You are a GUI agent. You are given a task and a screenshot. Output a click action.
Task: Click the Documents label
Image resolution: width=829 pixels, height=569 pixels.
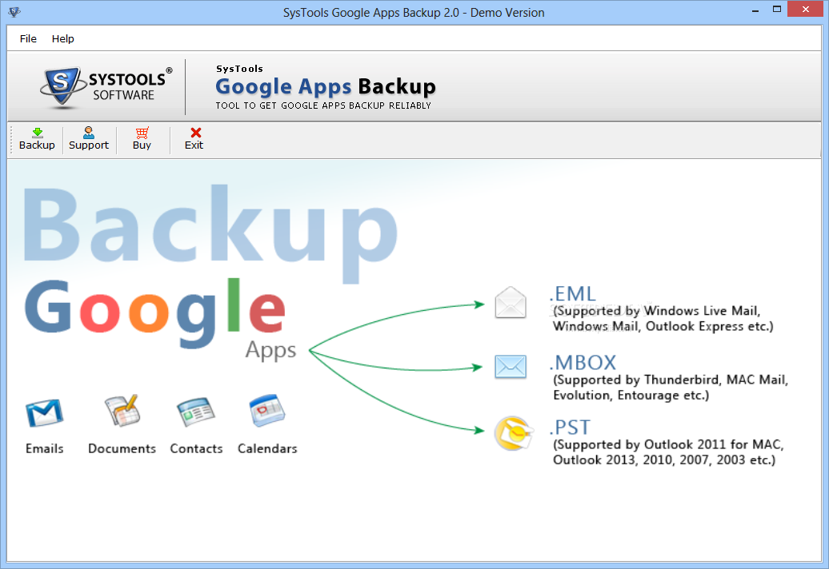click(x=122, y=448)
